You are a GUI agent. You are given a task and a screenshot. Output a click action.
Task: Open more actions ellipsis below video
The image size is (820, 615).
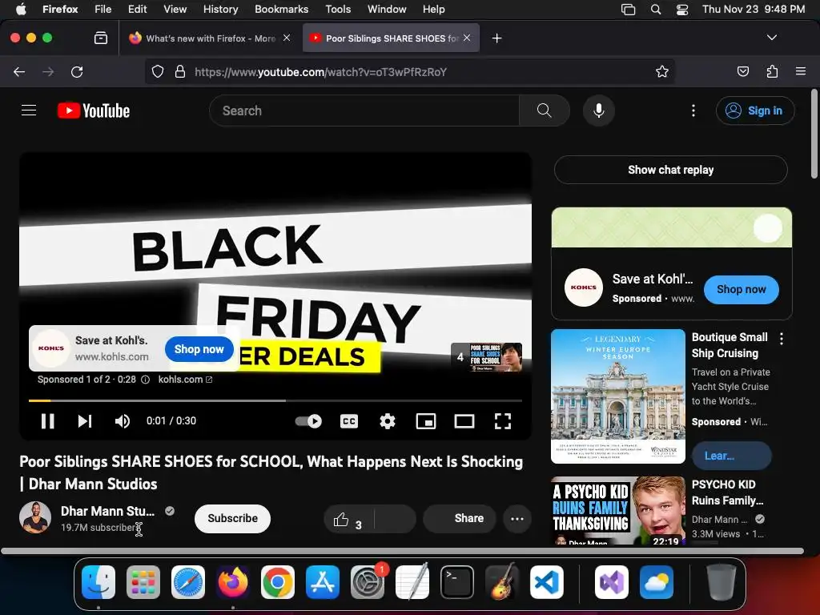[x=517, y=519]
